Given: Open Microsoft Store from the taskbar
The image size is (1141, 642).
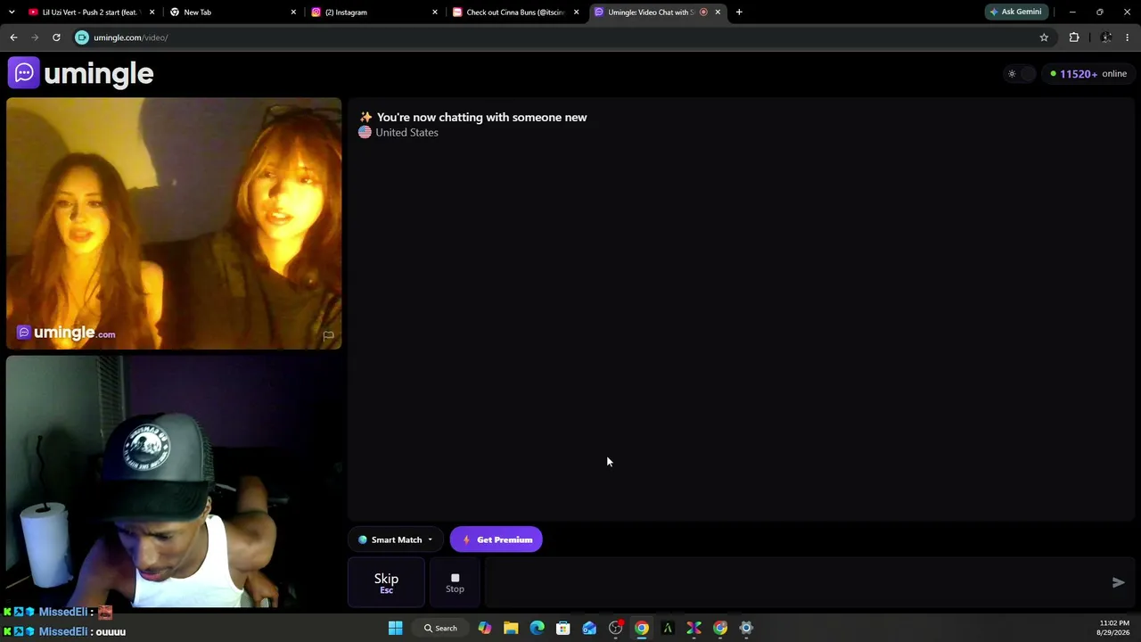Looking at the screenshot, I should 563,628.
